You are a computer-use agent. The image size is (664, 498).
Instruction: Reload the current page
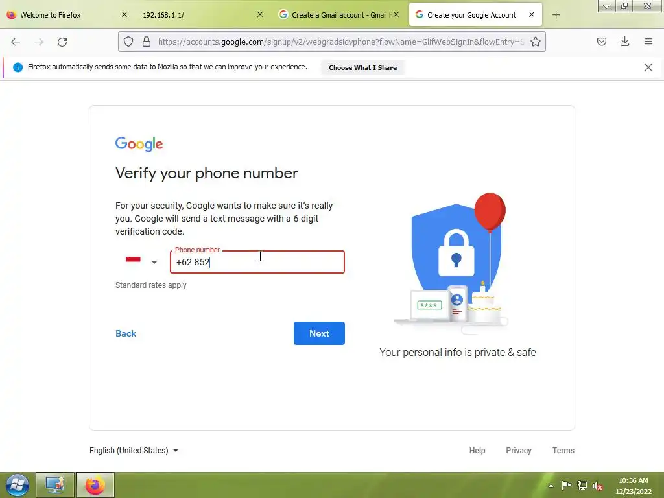coord(62,42)
